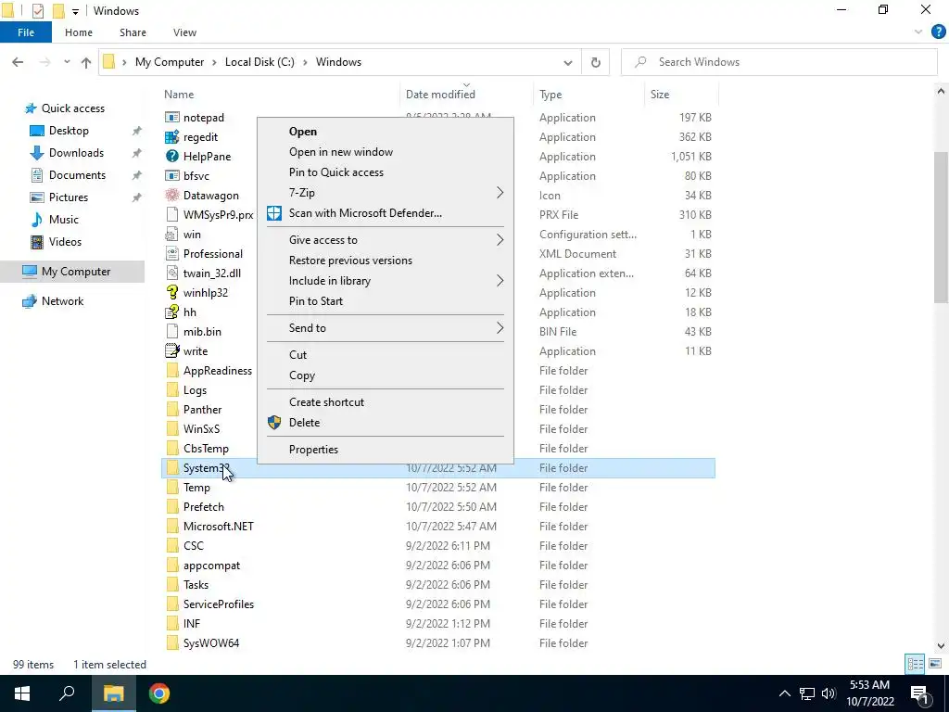Open Google Chrome from taskbar
This screenshot has width=949, height=712.
pos(159,693)
